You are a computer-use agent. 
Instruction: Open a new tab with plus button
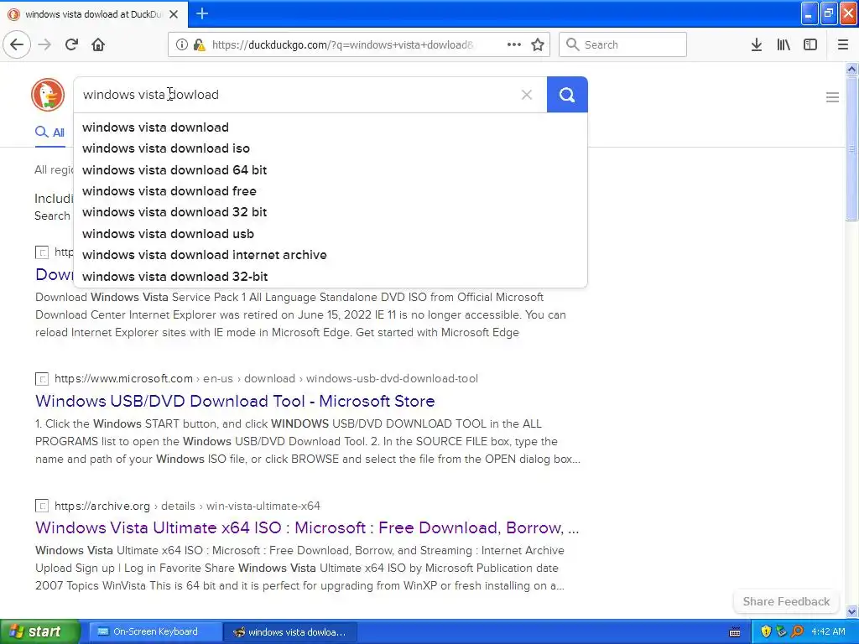pos(202,13)
